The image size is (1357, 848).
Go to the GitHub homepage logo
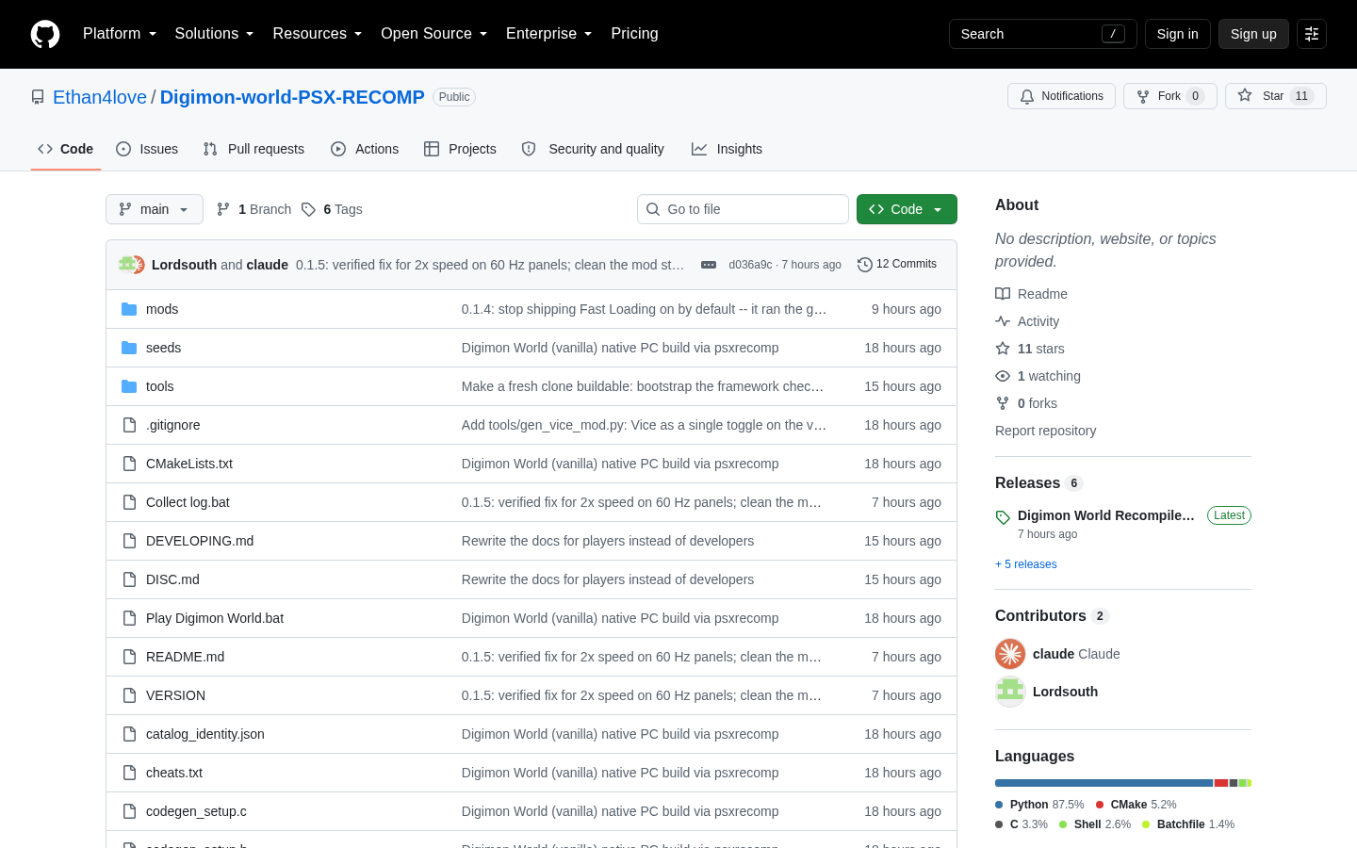(45, 34)
